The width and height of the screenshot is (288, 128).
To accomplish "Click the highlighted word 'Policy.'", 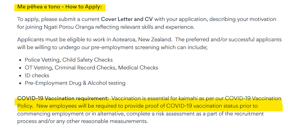I will pyautogui.click(x=25, y=106).
